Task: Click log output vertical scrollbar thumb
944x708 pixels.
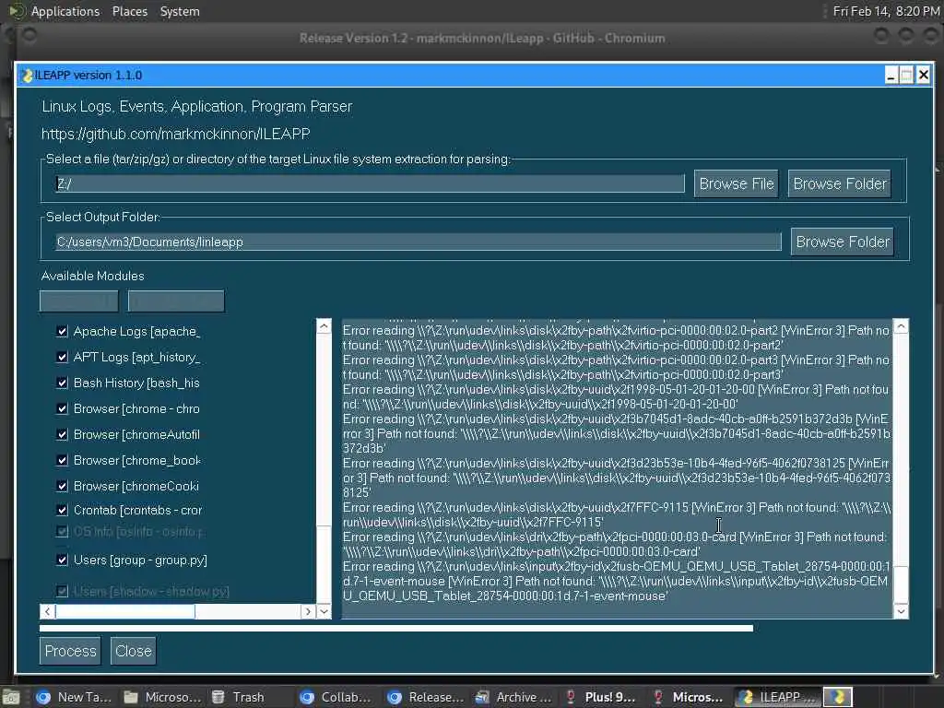Action: click(902, 584)
